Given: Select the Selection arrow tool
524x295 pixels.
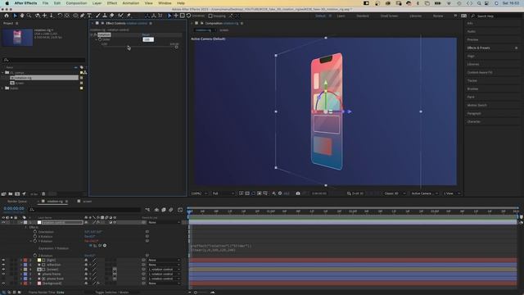Looking at the screenshot, I should (15, 16).
